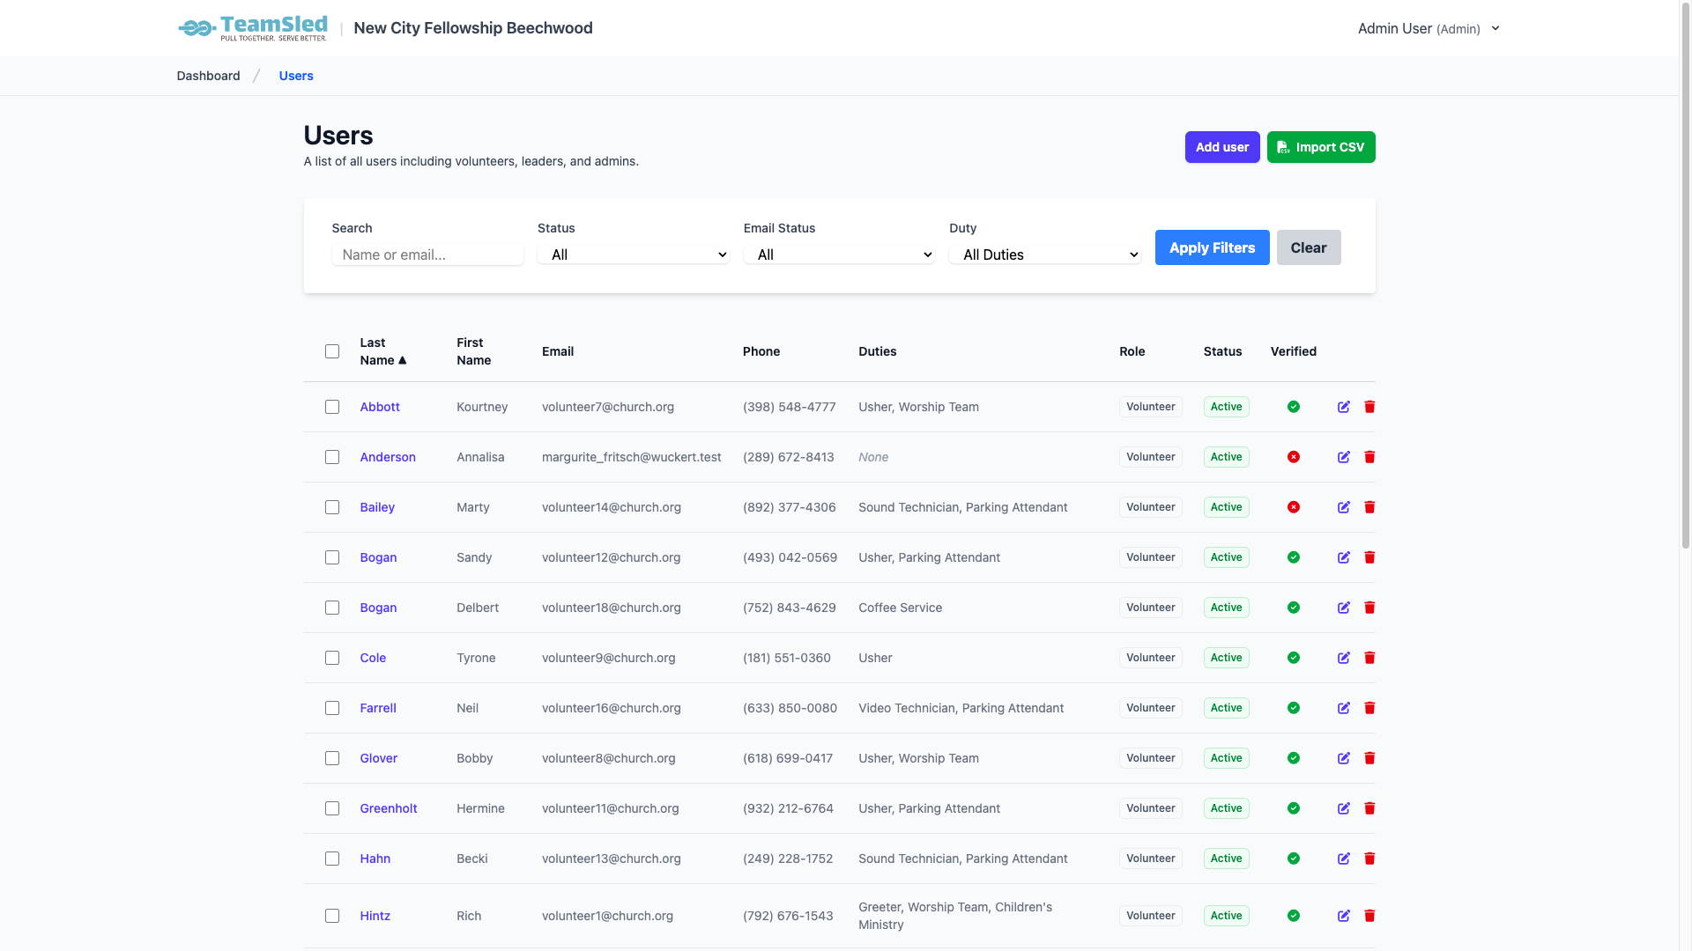Click the delete trash icon for Anderson
The width and height of the screenshot is (1692, 951).
[x=1369, y=457]
